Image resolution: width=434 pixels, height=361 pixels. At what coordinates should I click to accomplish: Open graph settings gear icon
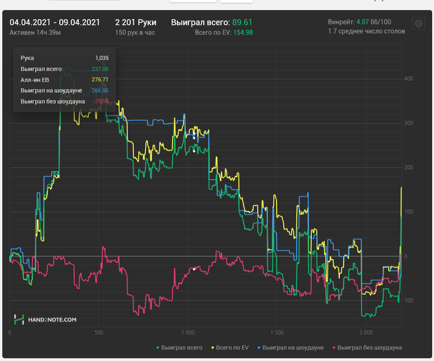[418, 25]
